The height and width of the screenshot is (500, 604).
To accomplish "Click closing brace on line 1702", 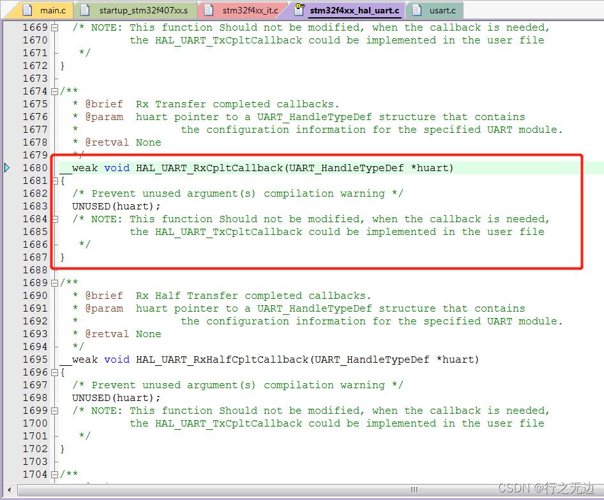I will (x=63, y=449).
